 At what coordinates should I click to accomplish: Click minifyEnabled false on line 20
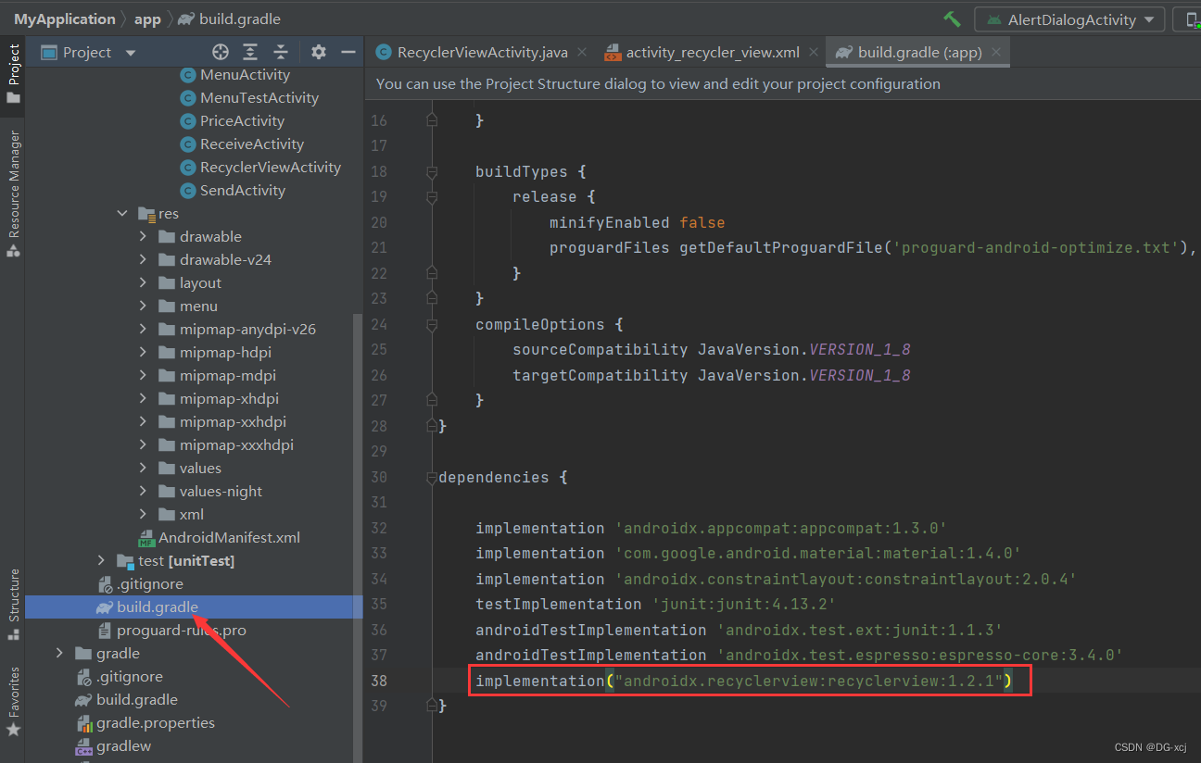pos(637,222)
